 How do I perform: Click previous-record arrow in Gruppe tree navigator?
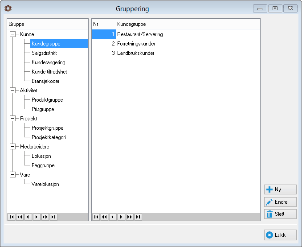pyautogui.click(x=28, y=217)
